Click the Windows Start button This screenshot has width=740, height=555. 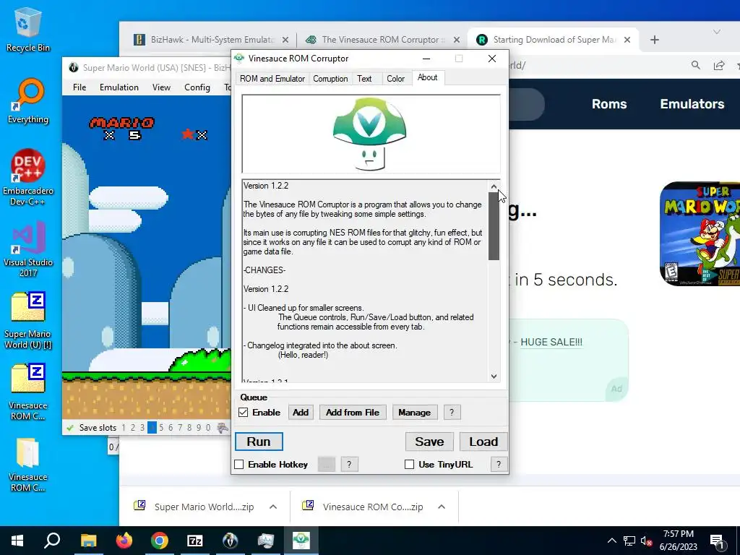(17, 541)
